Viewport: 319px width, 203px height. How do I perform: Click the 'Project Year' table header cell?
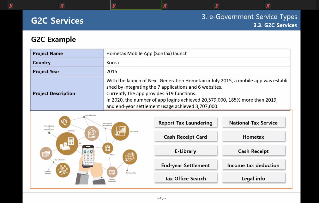pos(67,71)
